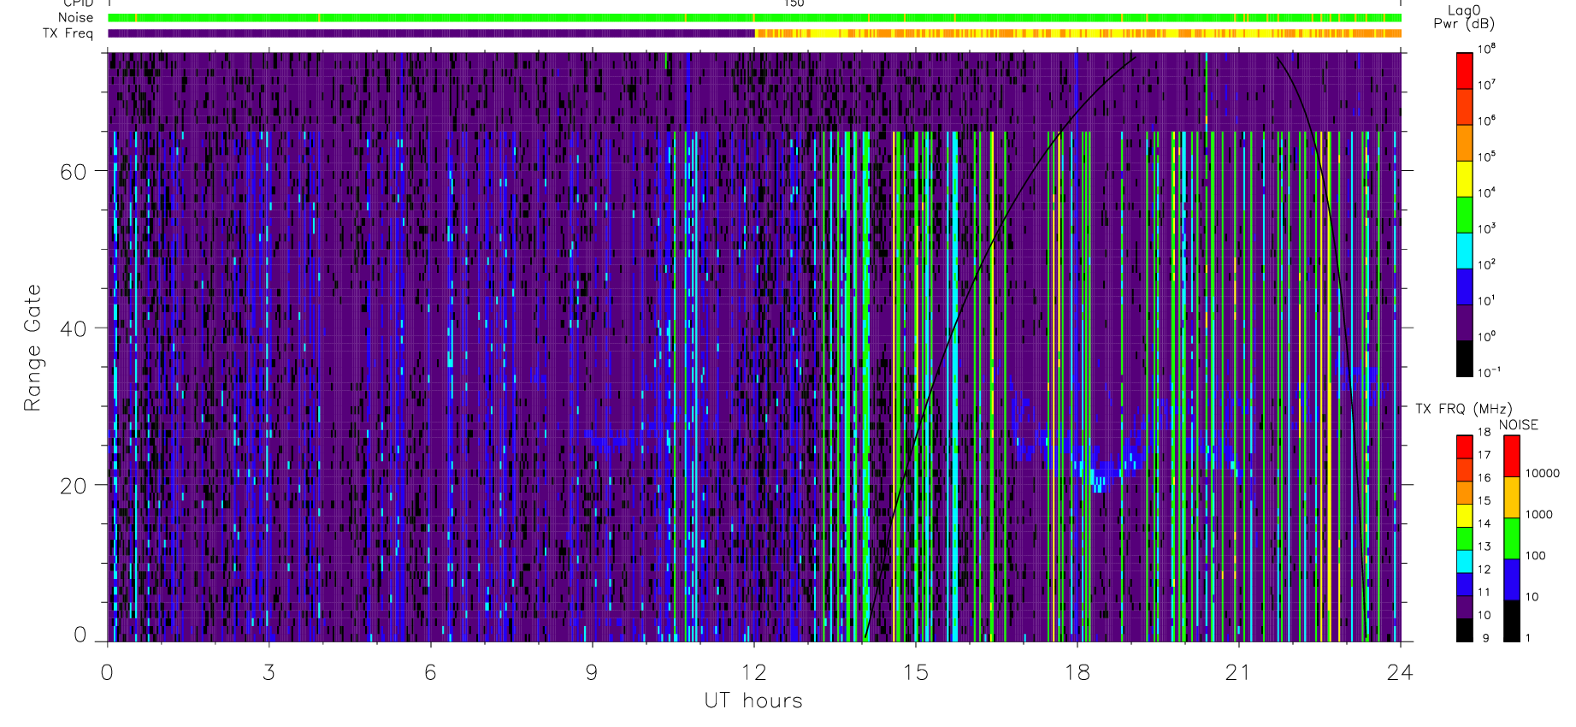
Task: Click the x-axis tick label 6
Action: pyautogui.click(x=430, y=672)
